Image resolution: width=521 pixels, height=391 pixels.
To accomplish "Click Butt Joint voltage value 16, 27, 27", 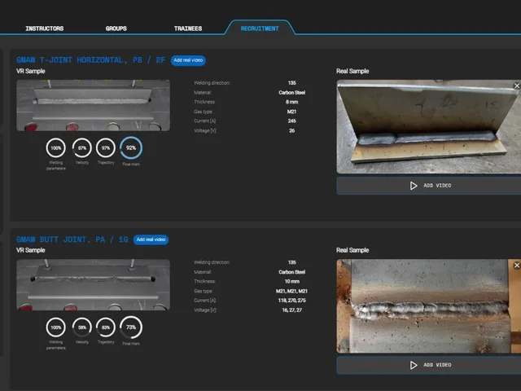I will (x=291, y=310).
